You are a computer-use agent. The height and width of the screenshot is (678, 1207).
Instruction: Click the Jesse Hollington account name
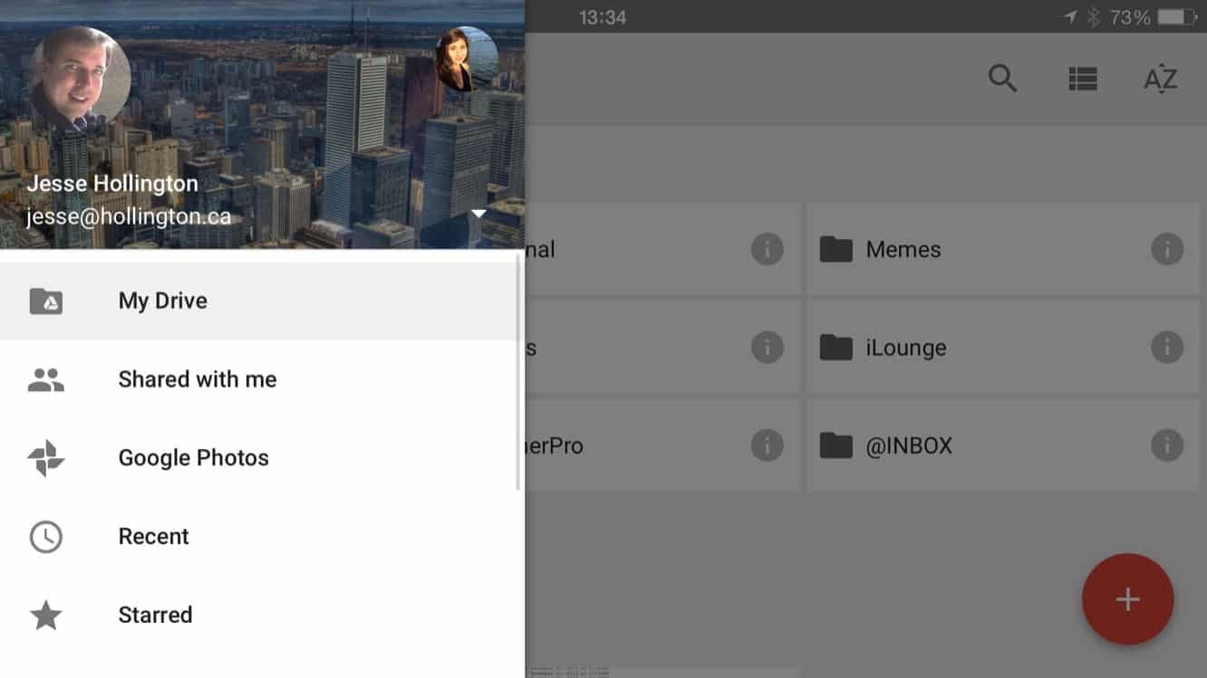point(112,184)
